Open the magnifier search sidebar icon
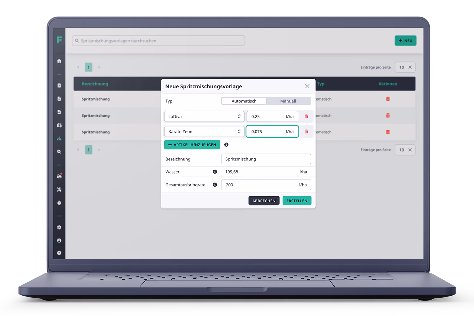 pos(59,152)
